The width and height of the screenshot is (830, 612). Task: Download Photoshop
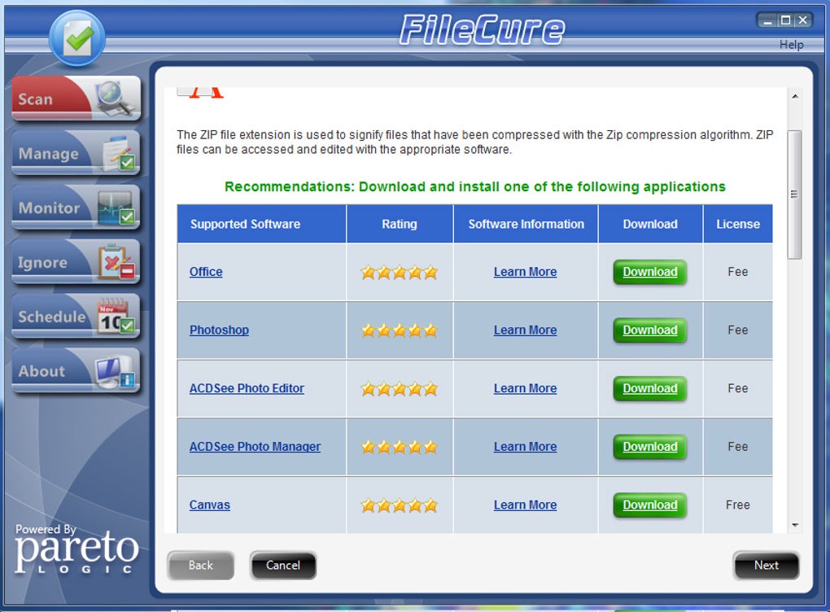[650, 330]
